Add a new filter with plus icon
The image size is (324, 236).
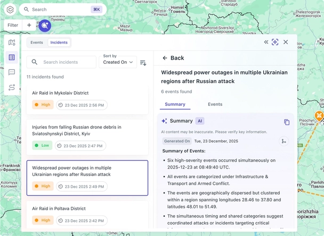click(29, 25)
